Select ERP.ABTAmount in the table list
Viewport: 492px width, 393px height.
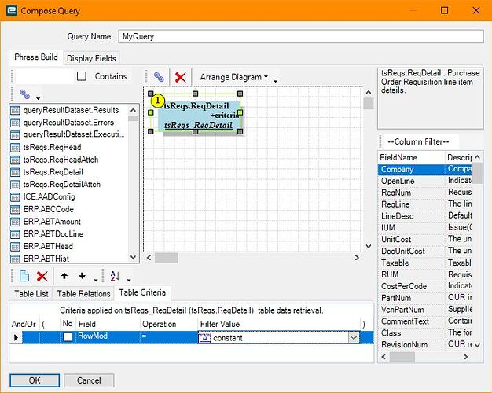coord(52,222)
